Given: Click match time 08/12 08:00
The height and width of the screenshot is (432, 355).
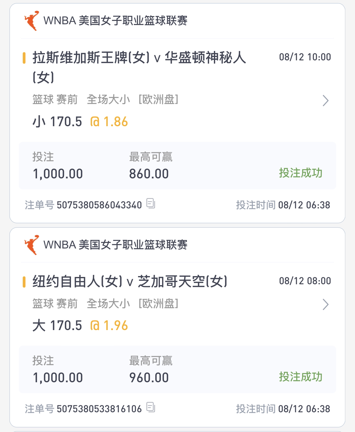Looking at the screenshot, I should 305,281.
